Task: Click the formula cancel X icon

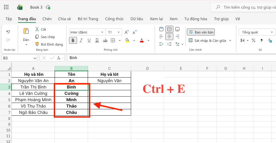Action: (44, 58)
